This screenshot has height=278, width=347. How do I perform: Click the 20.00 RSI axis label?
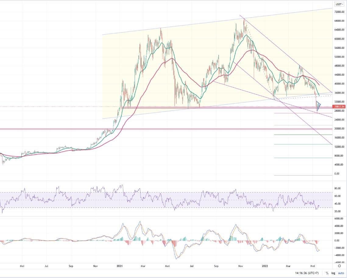[337, 211]
